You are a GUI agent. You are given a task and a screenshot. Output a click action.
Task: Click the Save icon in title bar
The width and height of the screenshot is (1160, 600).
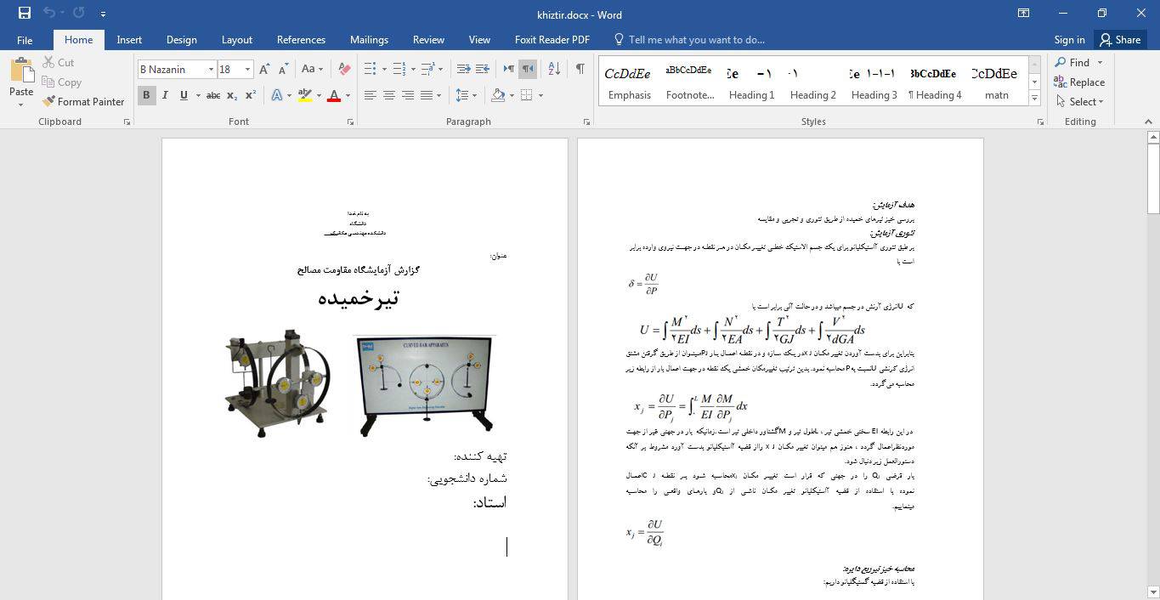[x=24, y=14]
